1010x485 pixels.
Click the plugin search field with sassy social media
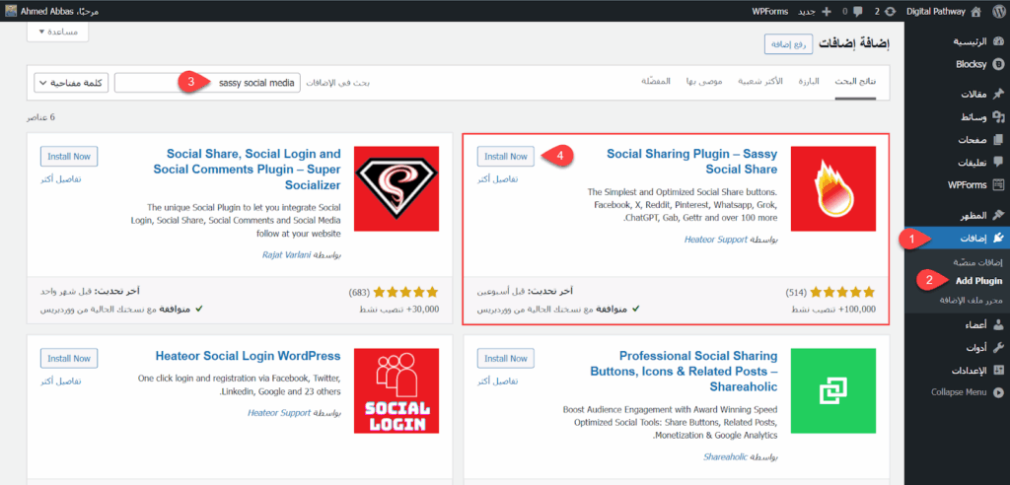207,83
